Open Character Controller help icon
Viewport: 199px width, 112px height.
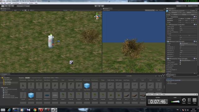(194, 25)
